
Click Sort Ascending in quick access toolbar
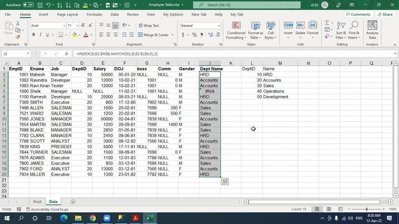point(60,5)
